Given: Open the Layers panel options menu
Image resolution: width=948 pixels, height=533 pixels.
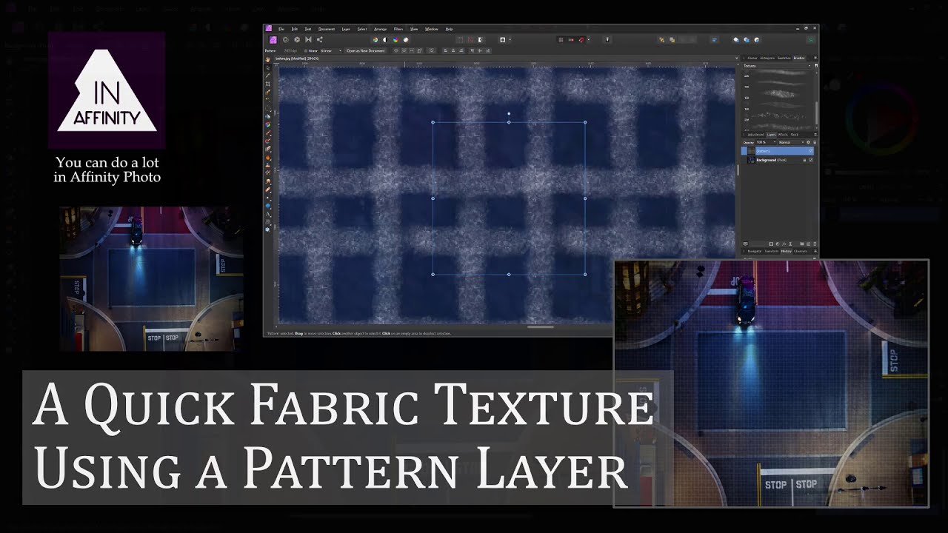Looking at the screenshot, I should pyautogui.click(x=815, y=135).
